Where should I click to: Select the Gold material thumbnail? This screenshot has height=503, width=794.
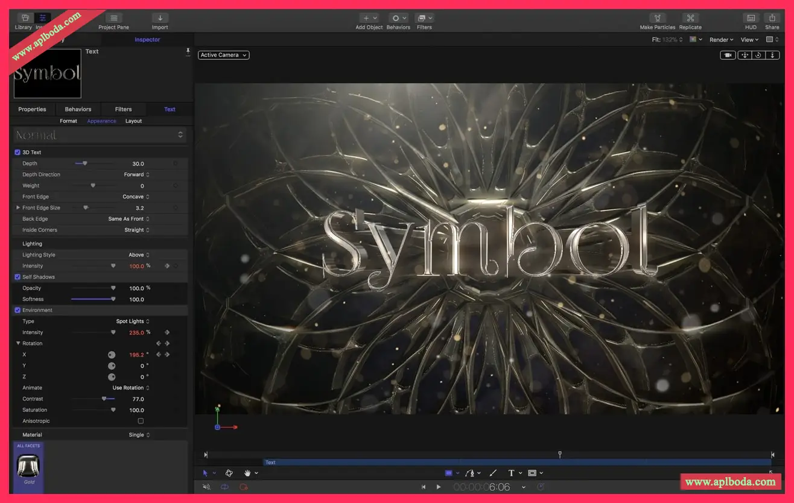[28, 465]
